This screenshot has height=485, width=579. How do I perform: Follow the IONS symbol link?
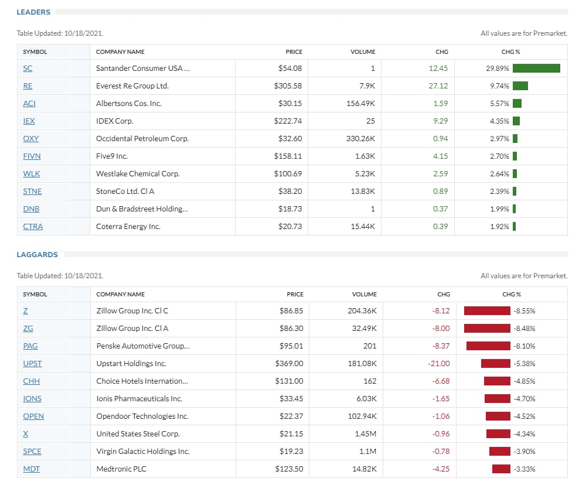[x=32, y=399]
